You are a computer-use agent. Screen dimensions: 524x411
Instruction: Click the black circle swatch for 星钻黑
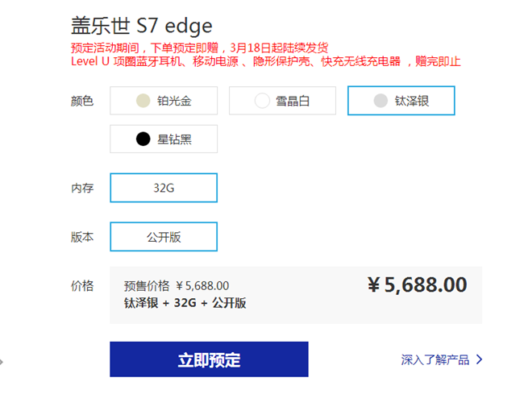coord(143,139)
